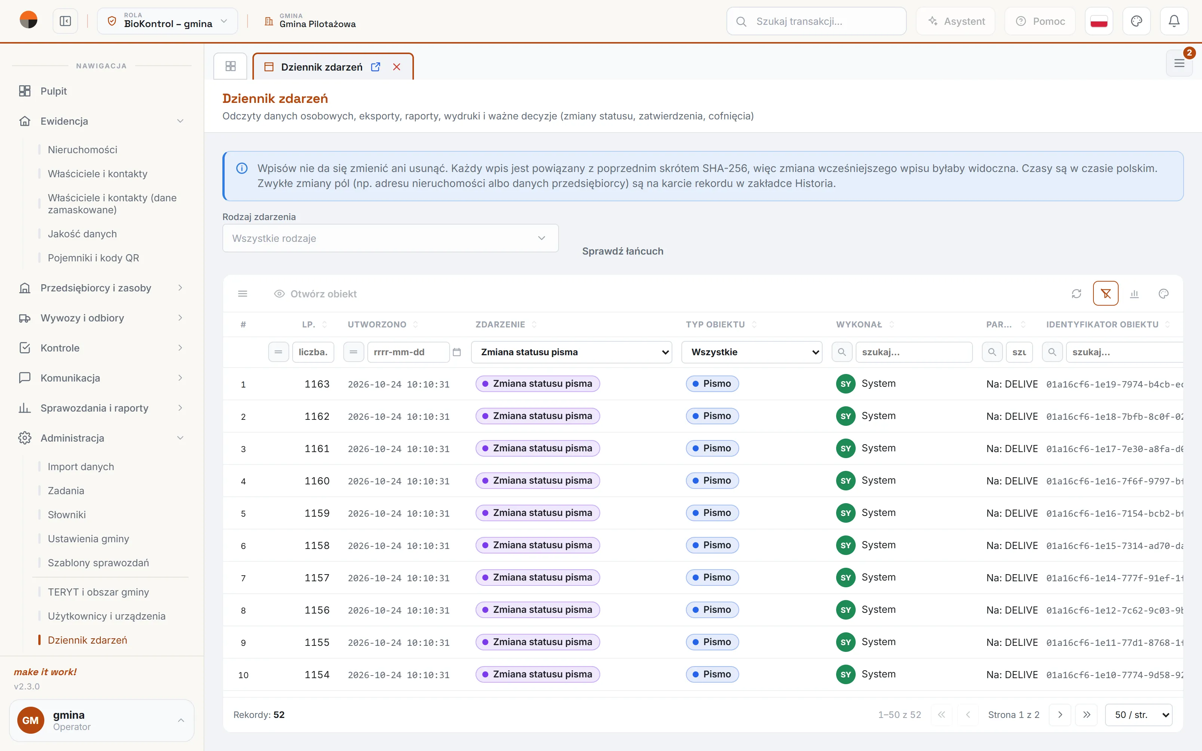This screenshot has height=751, width=1202.
Task: Toggle the LP. filter operator button
Action: pos(278,352)
